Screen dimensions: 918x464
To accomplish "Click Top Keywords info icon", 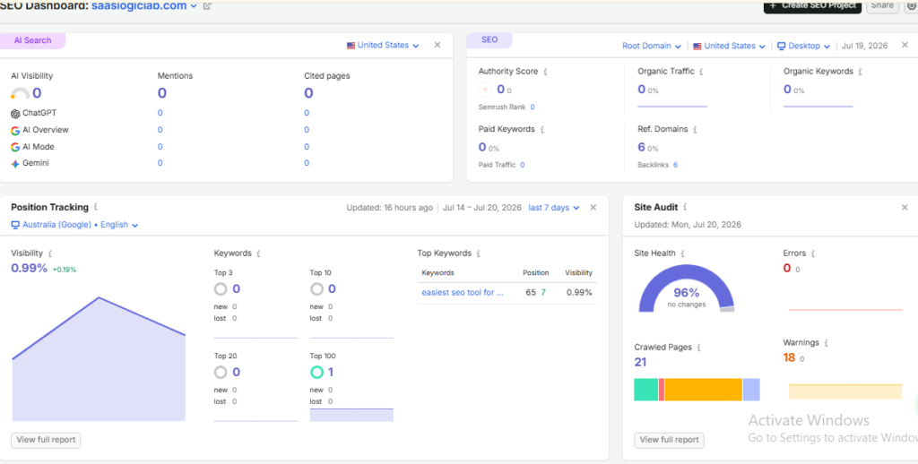I will 479,253.
